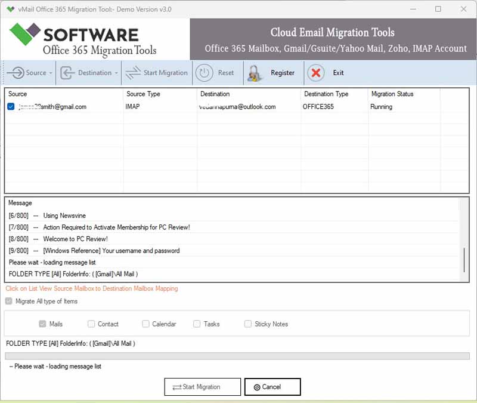
Task: Toggle the Mails checkbox
Action: coord(42,324)
